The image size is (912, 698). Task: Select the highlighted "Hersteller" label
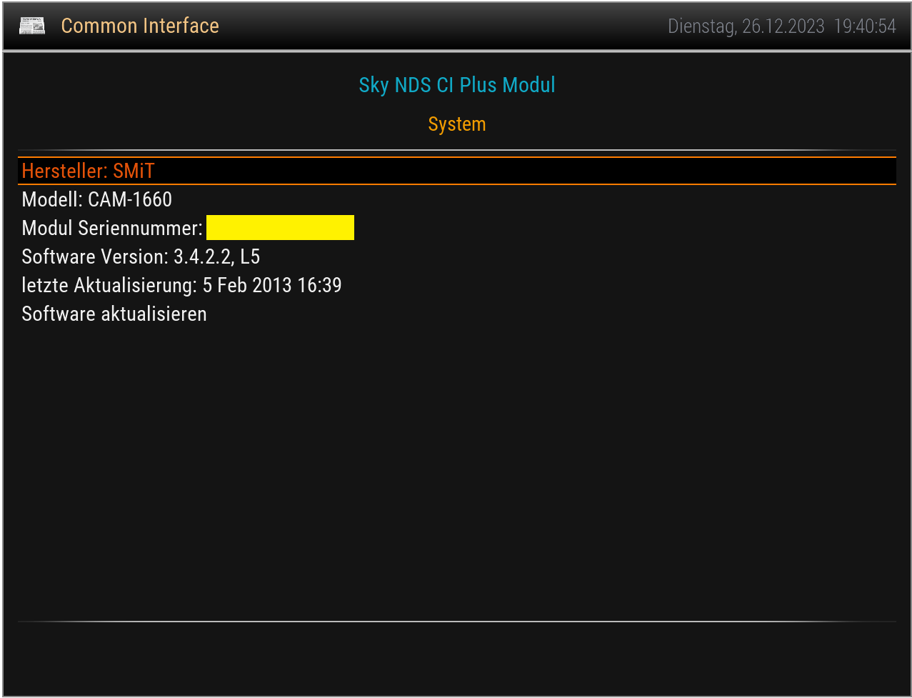pyautogui.click(x=64, y=171)
